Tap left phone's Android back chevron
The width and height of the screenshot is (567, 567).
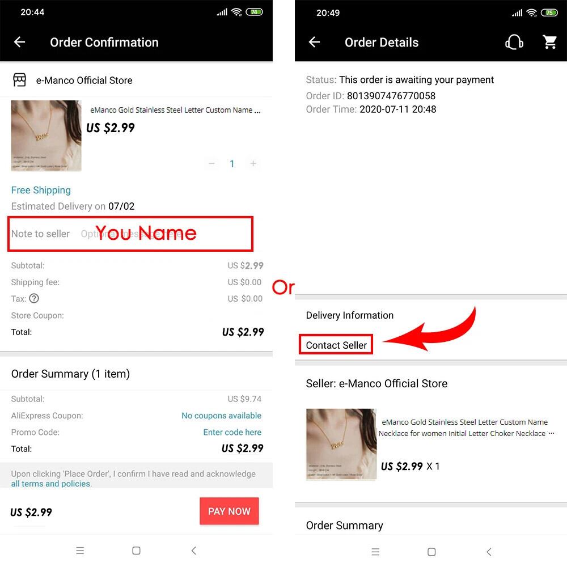click(194, 551)
